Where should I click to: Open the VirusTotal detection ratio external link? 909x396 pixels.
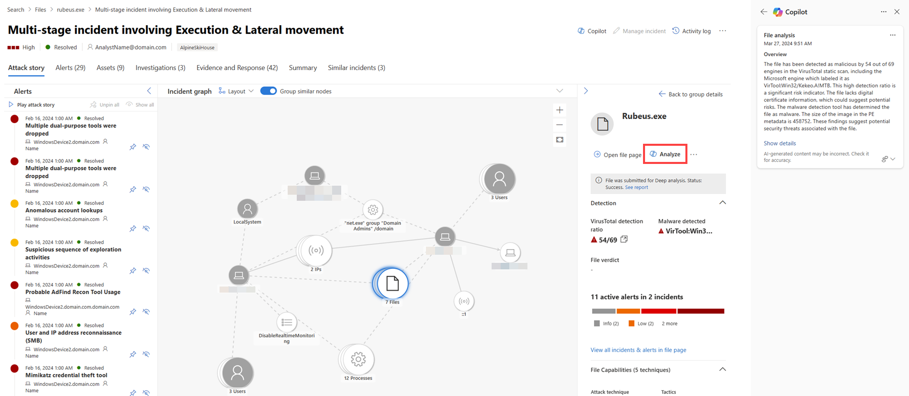(x=624, y=239)
